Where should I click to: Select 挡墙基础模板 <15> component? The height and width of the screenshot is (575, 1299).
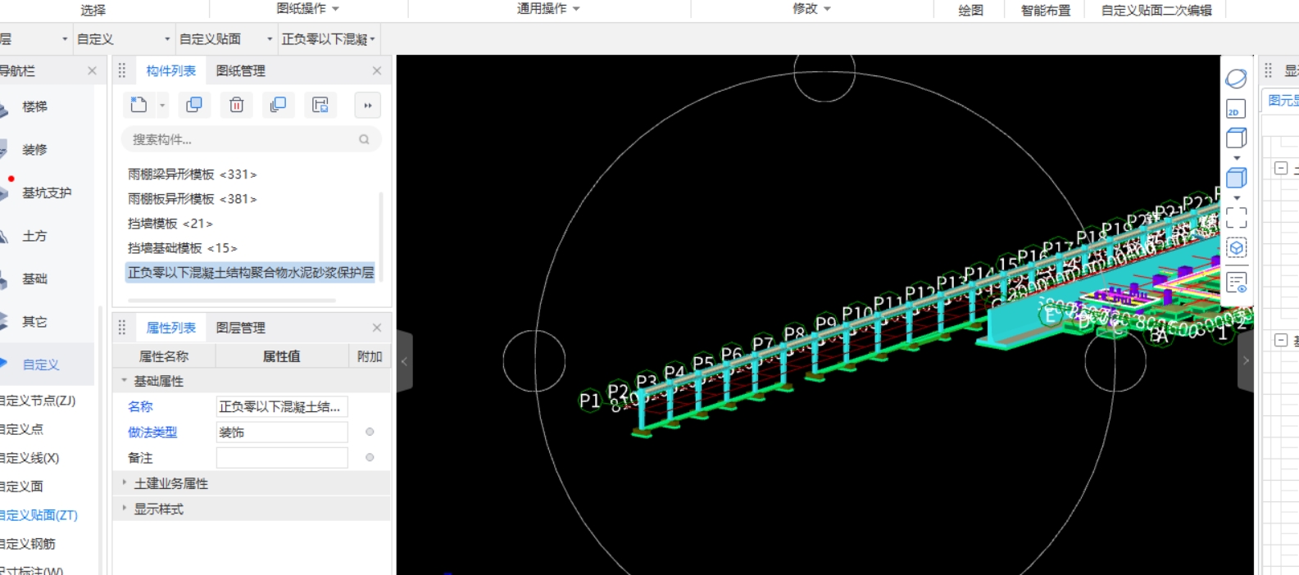pyautogui.click(x=183, y=248)
